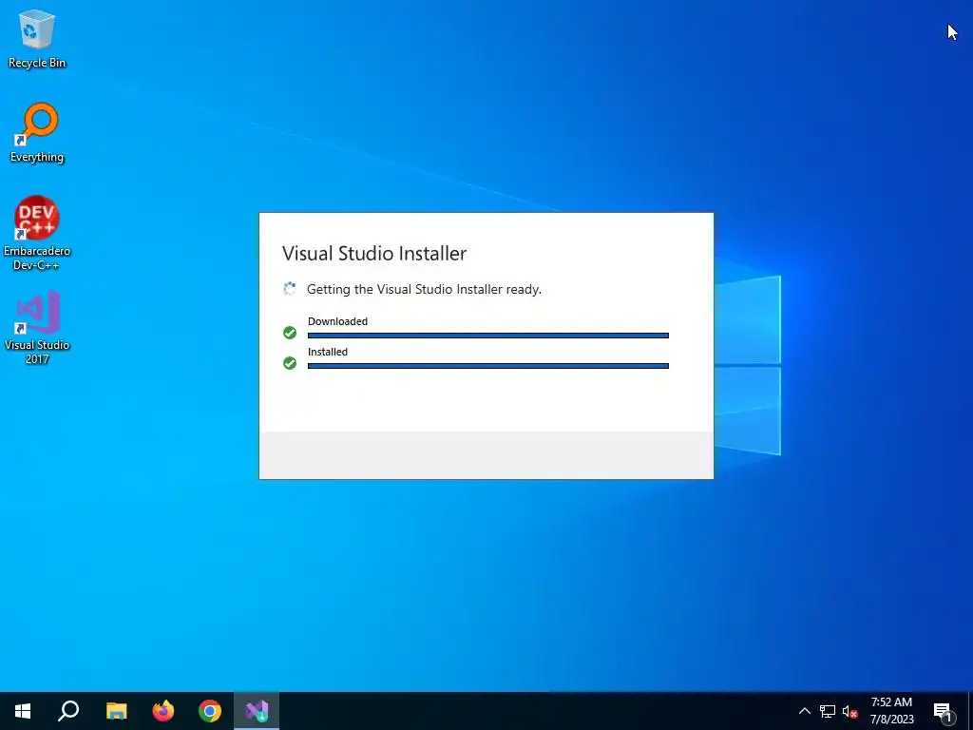Click the muted volume tray icon
Screen dimensions: 973x730
[x=850, y=711]
